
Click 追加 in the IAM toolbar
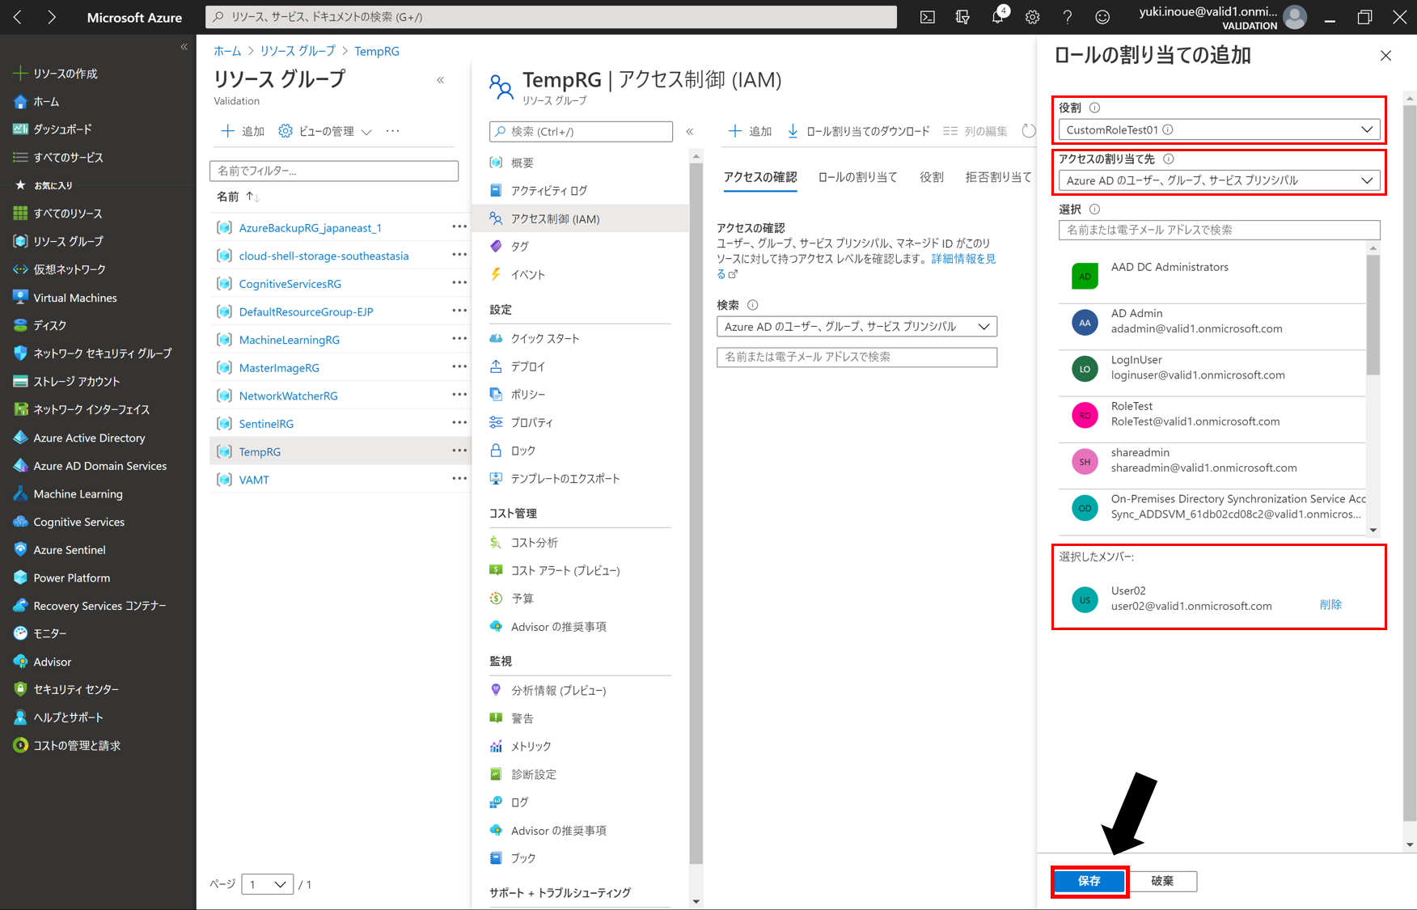pyautogui.click(x=750, y=131)
